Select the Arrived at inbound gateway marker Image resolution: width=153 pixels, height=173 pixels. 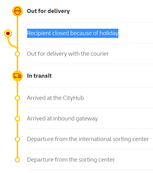pos(17,119)
